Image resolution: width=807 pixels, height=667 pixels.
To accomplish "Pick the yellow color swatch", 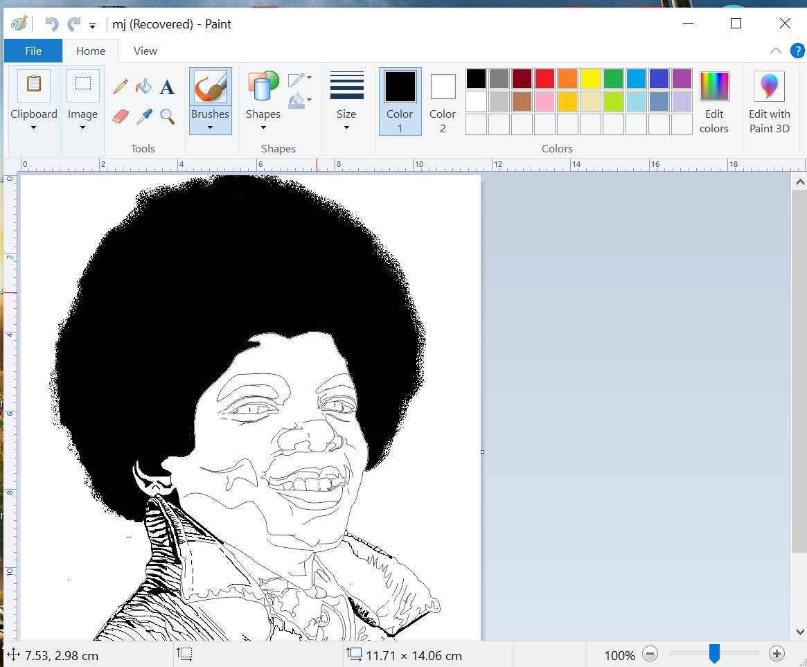I will click(x=590, y=79).
